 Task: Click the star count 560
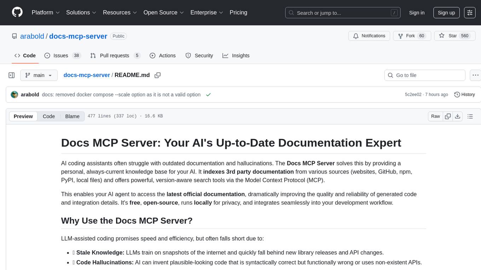click(465, 36)
